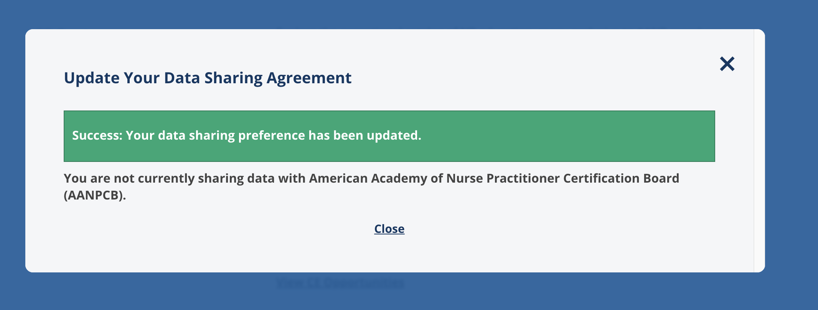Image resolution: width=818 pixels, height=310 pixels.
Task: Click the green success confirmation banner
Action: pos(389,136)
